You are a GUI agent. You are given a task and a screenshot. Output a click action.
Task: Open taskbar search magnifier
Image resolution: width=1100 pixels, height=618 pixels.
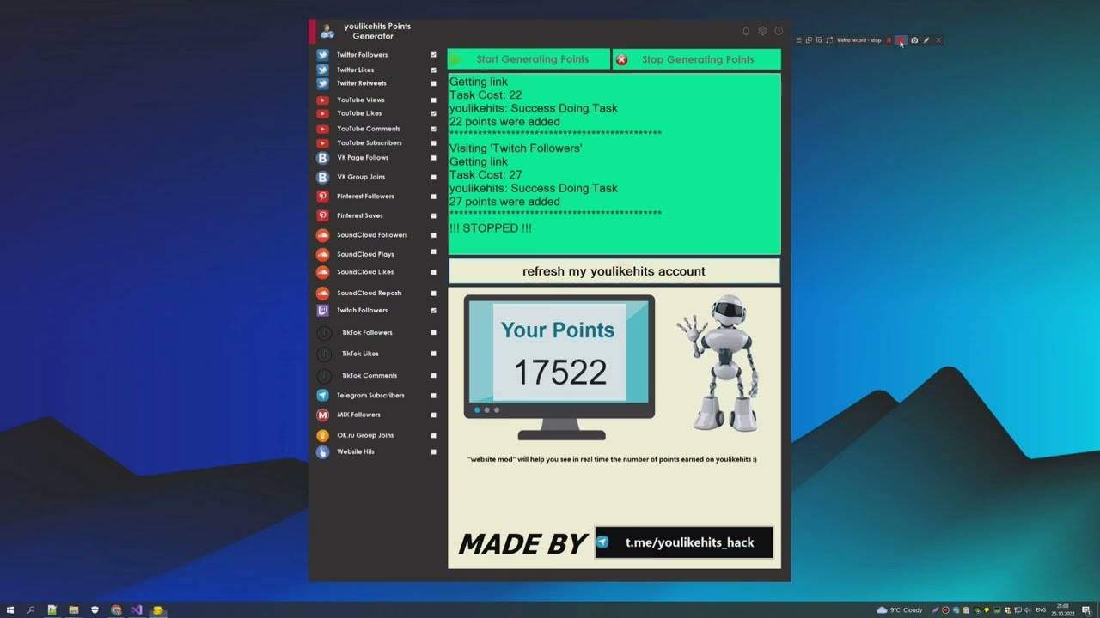point(31,610)
